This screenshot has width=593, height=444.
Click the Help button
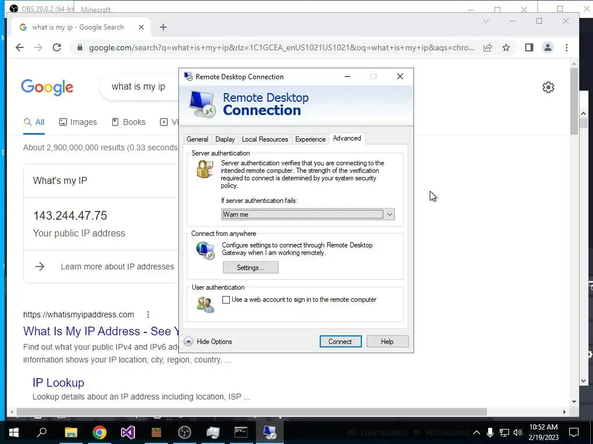(387, 342)
